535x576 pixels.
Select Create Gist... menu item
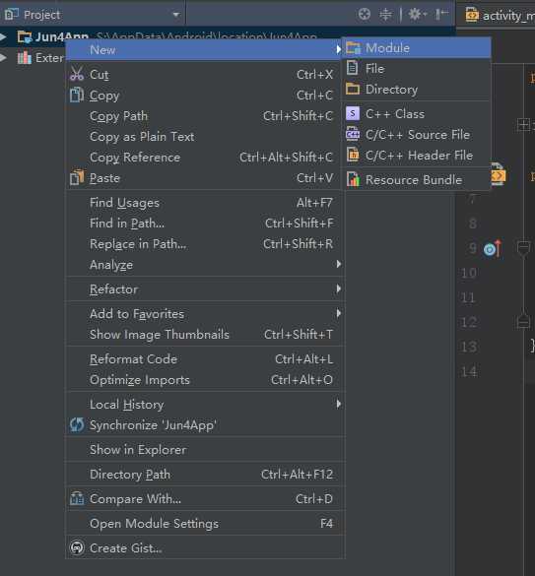tap(204, 548)
